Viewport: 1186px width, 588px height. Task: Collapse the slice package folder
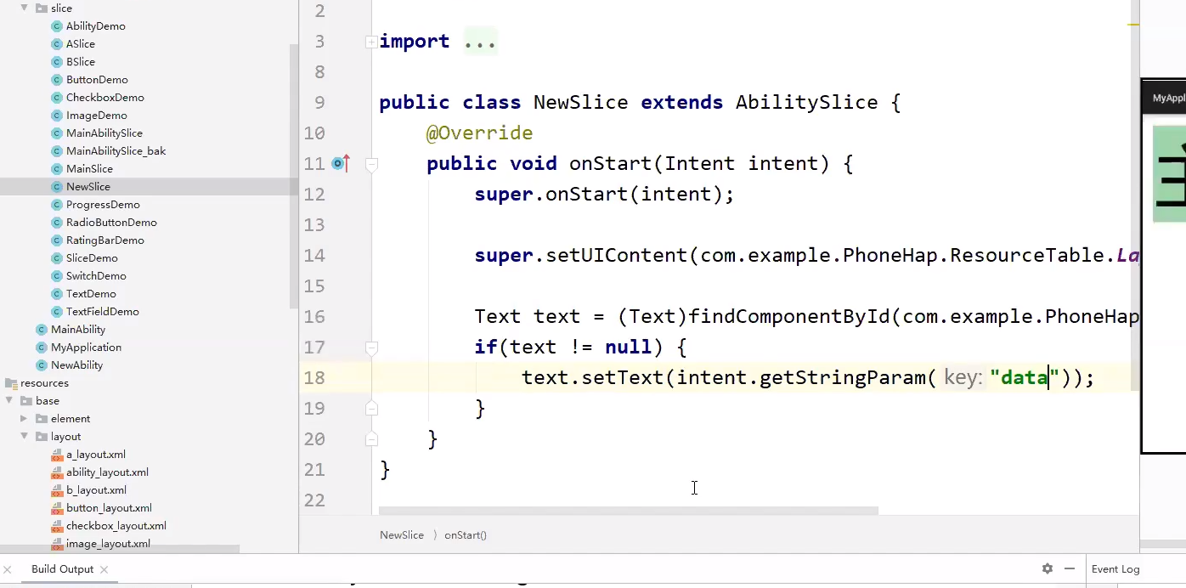[x=25, y=8]
